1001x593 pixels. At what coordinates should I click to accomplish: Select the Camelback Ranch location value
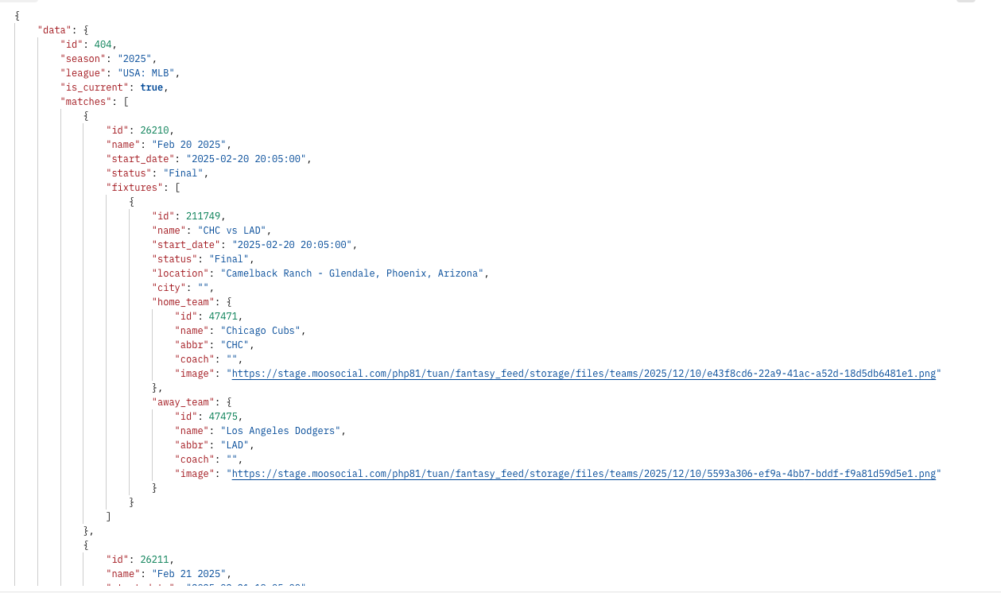tap(351, 273)
